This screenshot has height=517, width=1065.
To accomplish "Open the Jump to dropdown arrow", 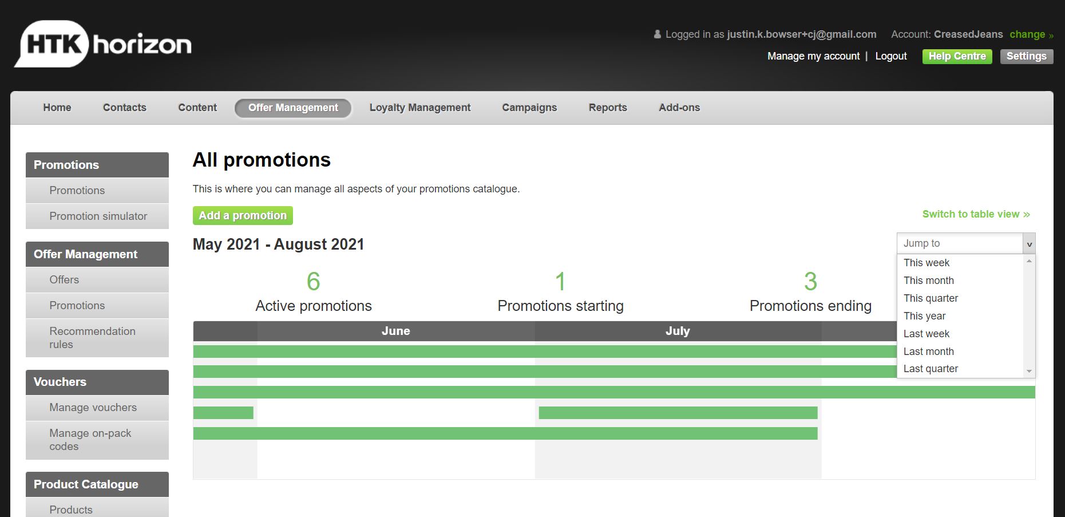I will (1029, 243).
